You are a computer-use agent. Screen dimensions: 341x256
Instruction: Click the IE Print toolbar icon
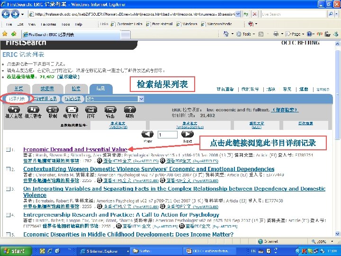click(x=276, y=34)
